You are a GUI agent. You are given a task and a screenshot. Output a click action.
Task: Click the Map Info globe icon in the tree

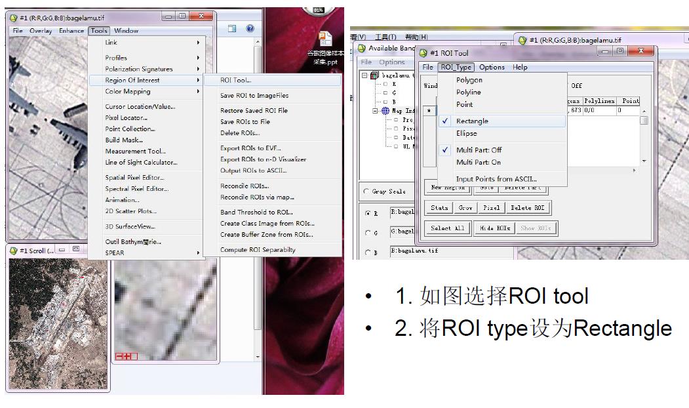coord(385,111)
